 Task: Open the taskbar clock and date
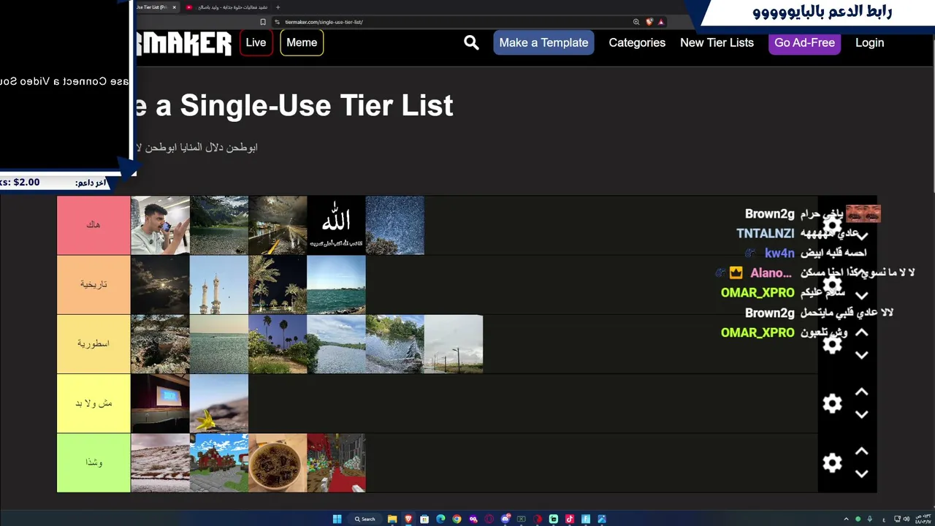point(923,519)
